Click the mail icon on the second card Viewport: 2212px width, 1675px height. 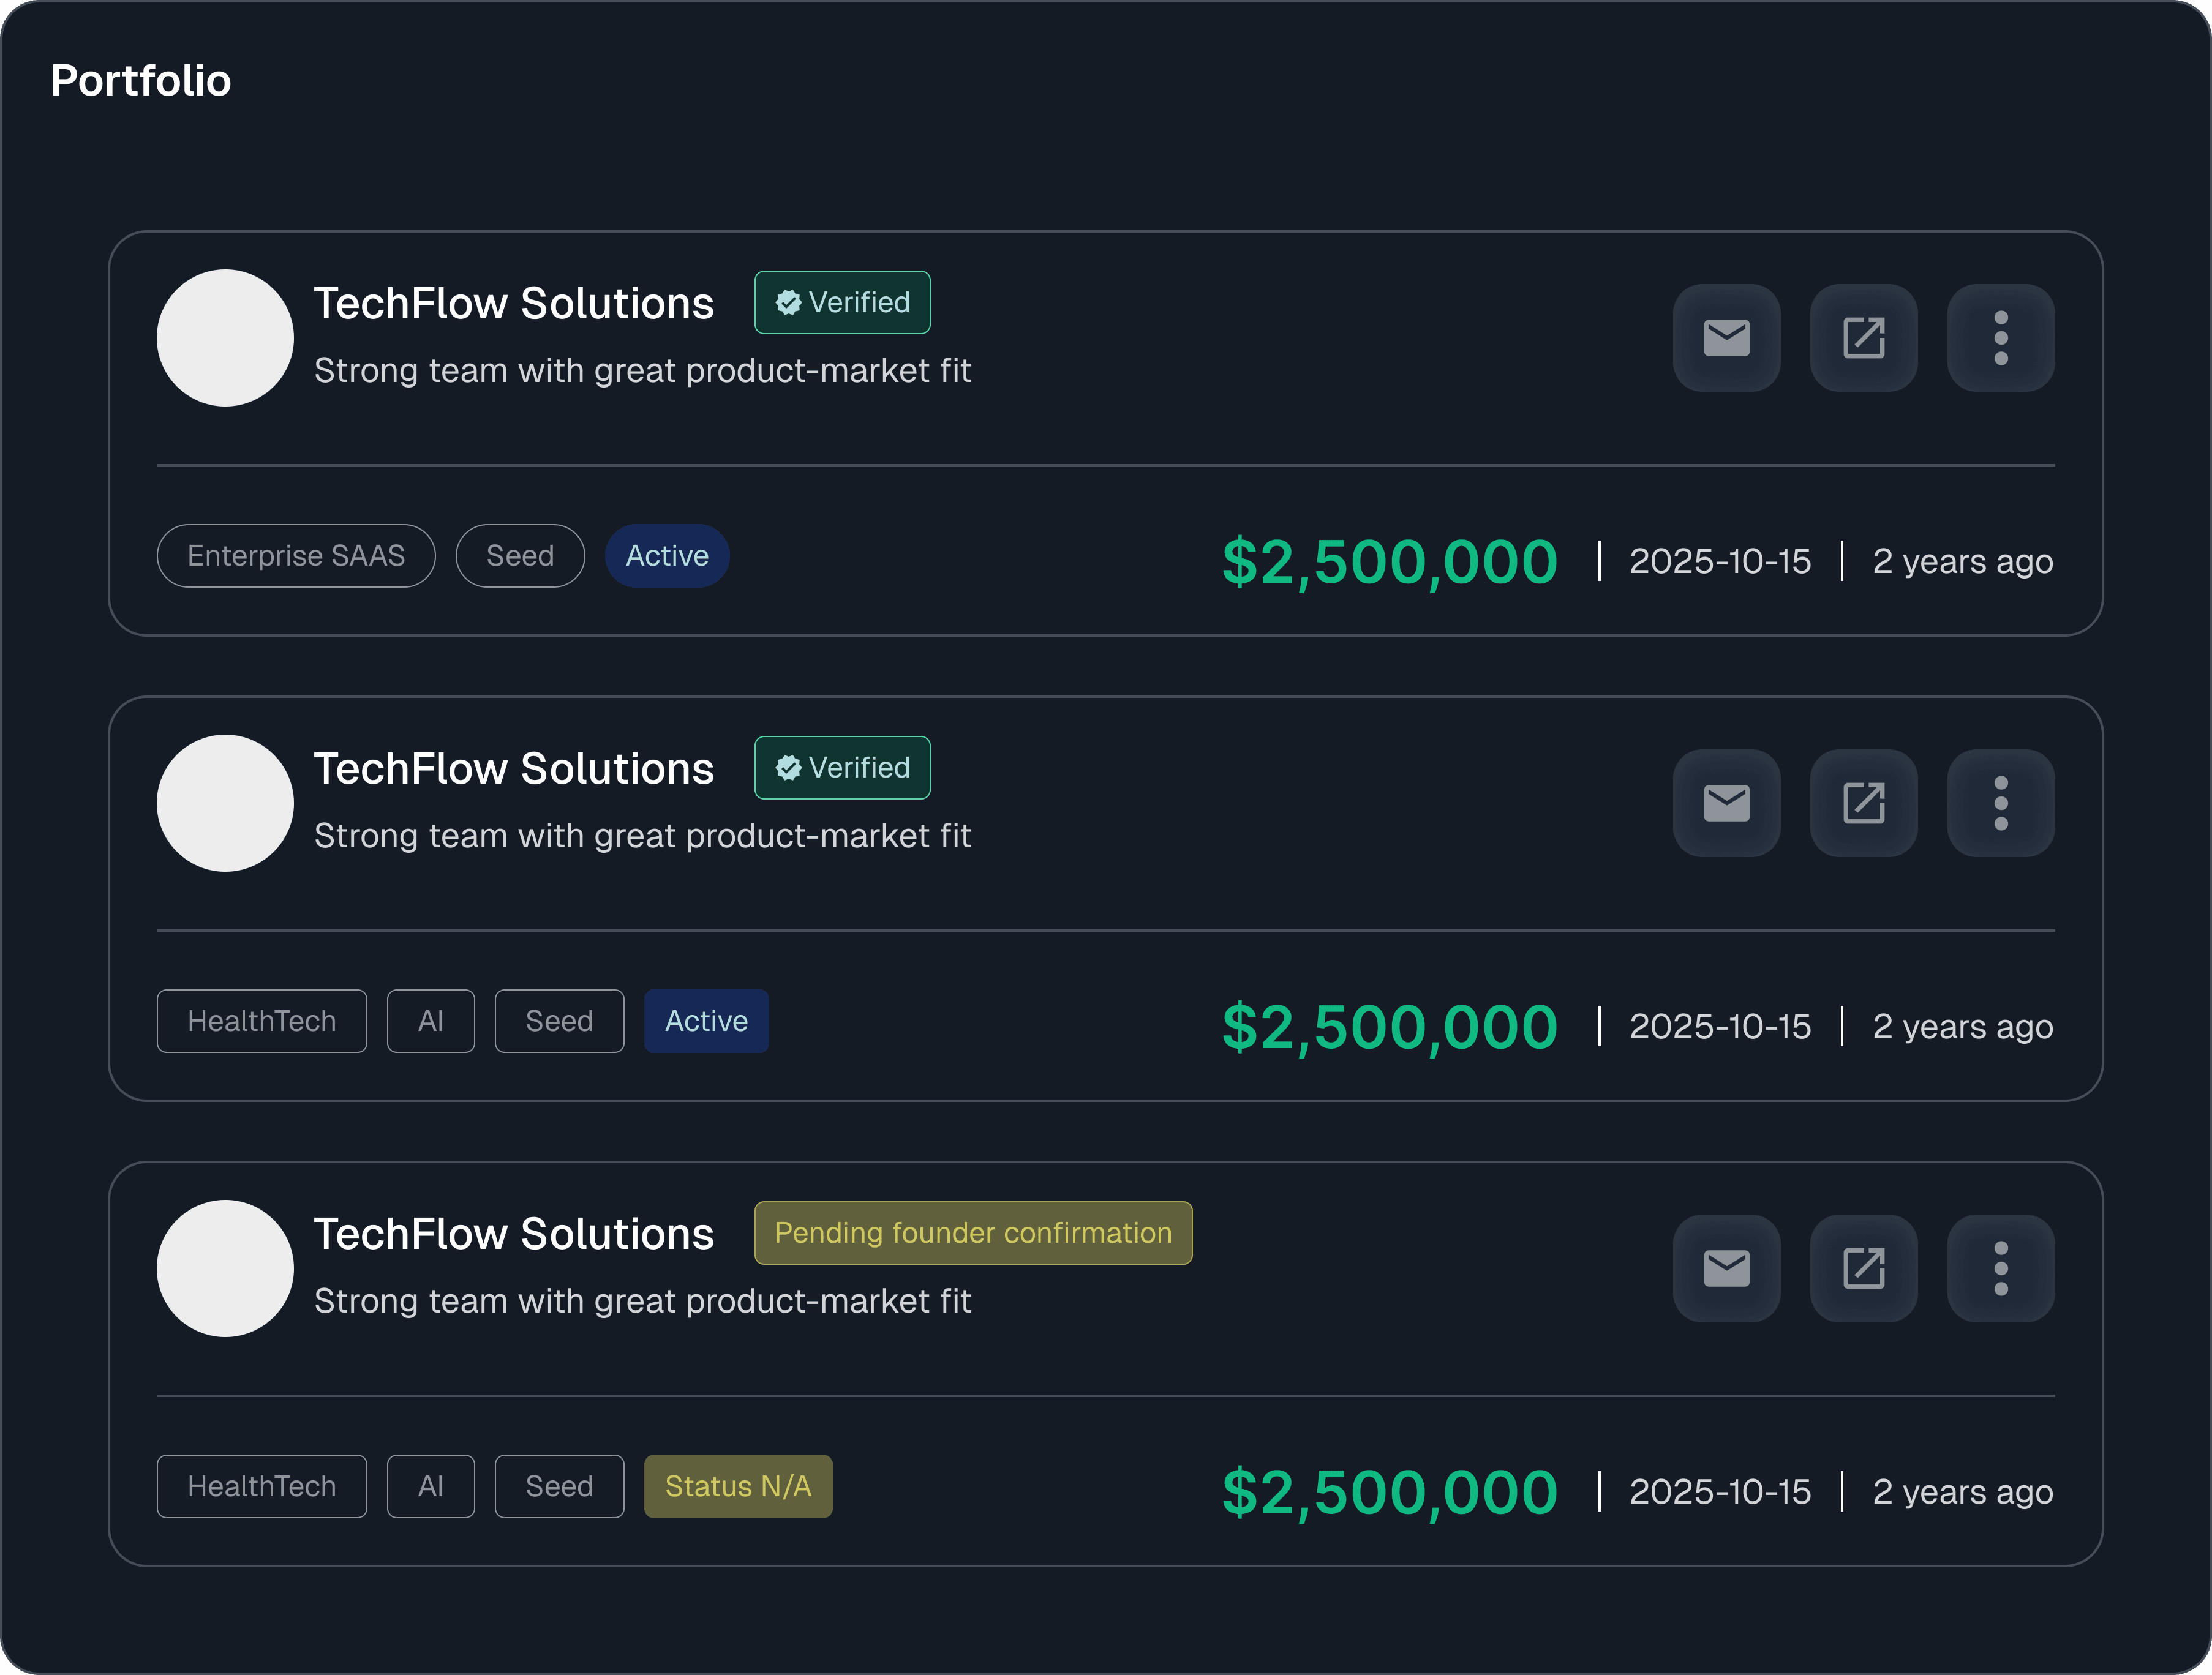(x=1726, y=803)
